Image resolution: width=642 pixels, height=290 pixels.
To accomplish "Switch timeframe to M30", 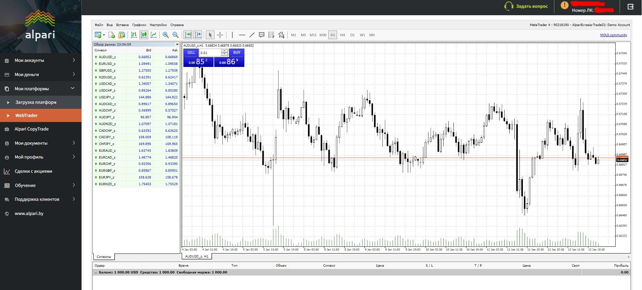I will coord(323,35).
